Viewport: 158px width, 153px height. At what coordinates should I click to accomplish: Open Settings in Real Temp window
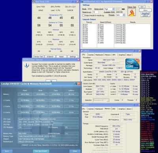[73, 57]
